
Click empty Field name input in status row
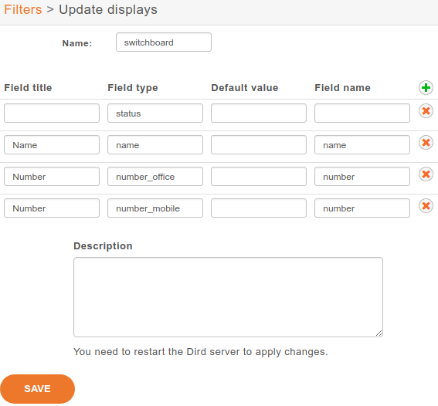click(362, 113)
